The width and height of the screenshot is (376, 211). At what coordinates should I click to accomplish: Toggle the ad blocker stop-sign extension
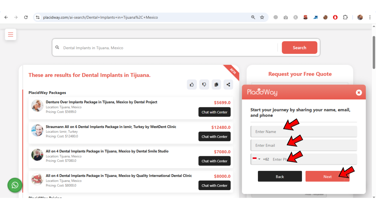pyautogui.click(x=335, y=17)
